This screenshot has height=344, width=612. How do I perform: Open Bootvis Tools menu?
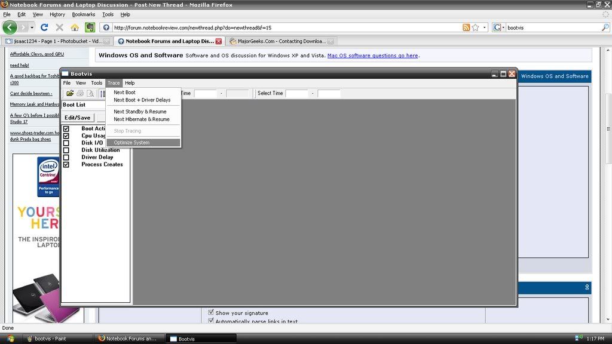click(96, 82)
